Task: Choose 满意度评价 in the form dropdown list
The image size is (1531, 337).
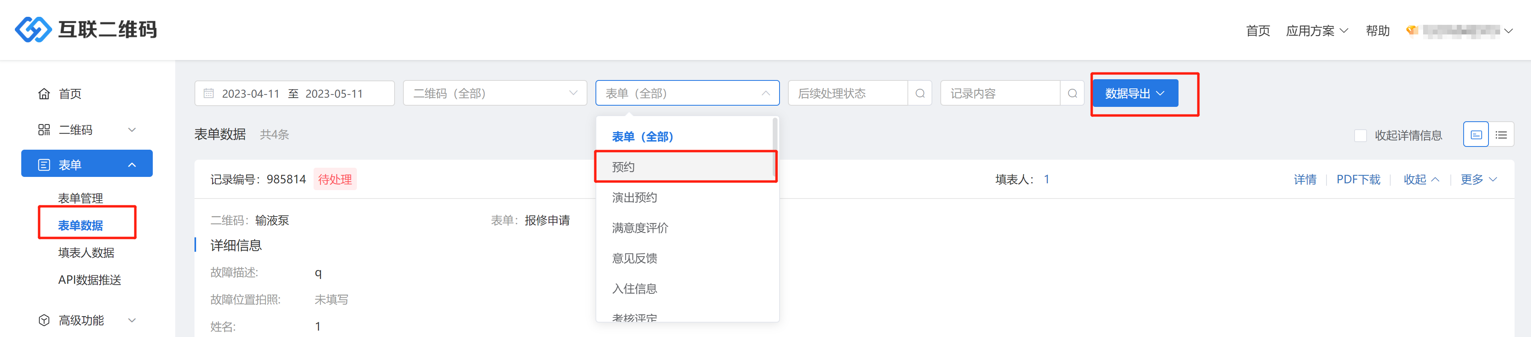Action: point(640,228)
